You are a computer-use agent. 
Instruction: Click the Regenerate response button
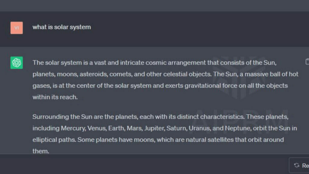pyautogui.click(x=299, y=165)
